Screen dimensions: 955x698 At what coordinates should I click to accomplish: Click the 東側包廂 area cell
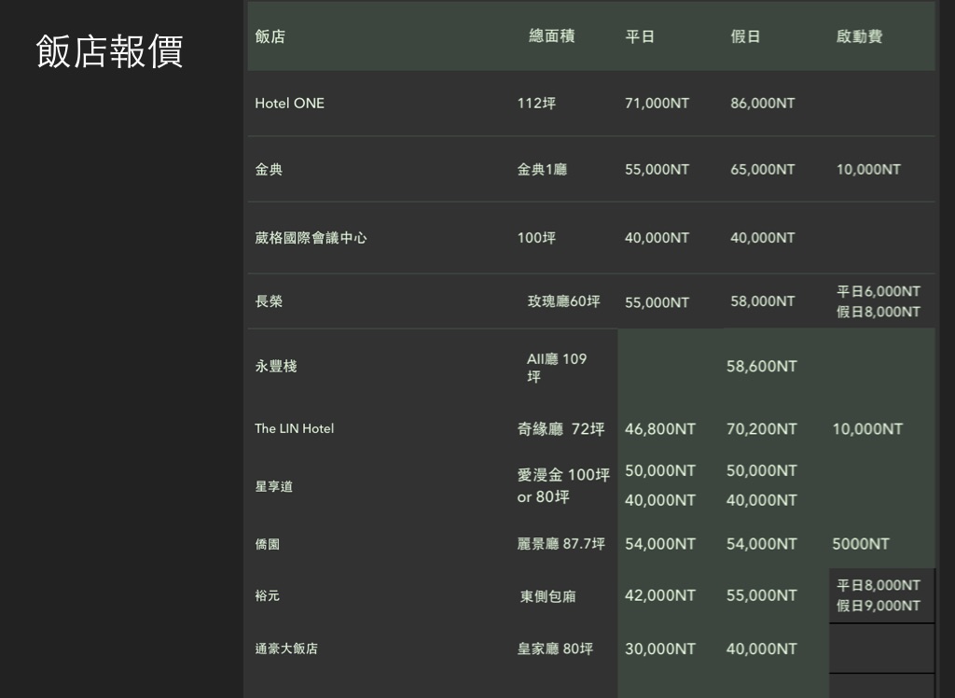point(548,596)
